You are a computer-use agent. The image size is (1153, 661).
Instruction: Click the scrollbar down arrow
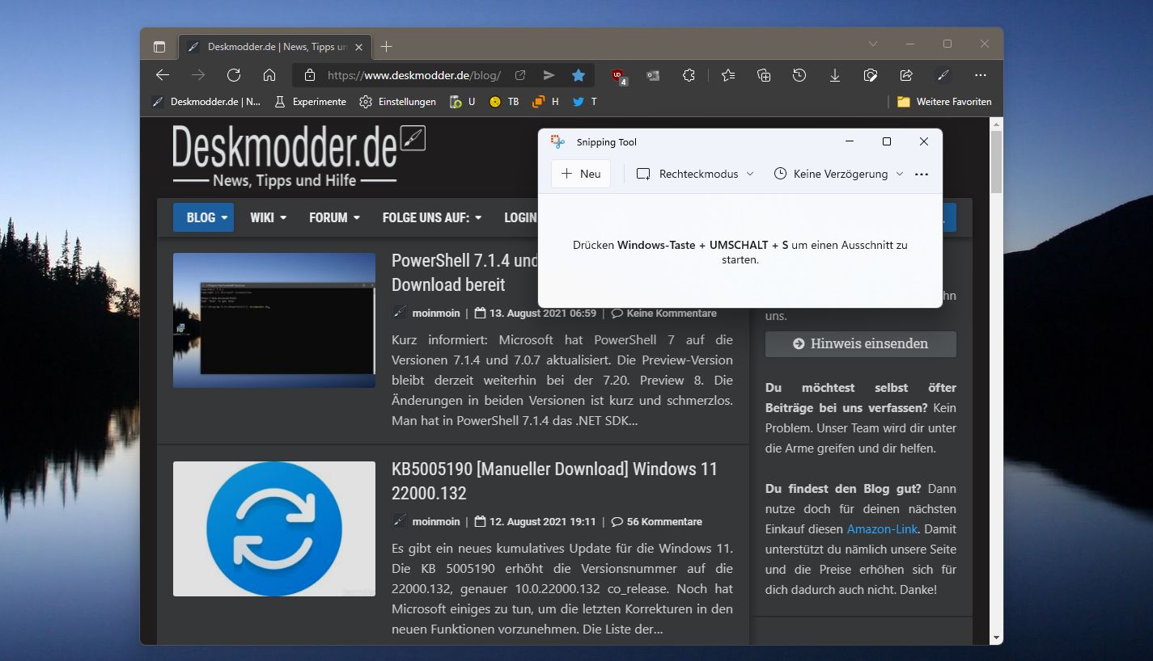[x=997, y=638]
